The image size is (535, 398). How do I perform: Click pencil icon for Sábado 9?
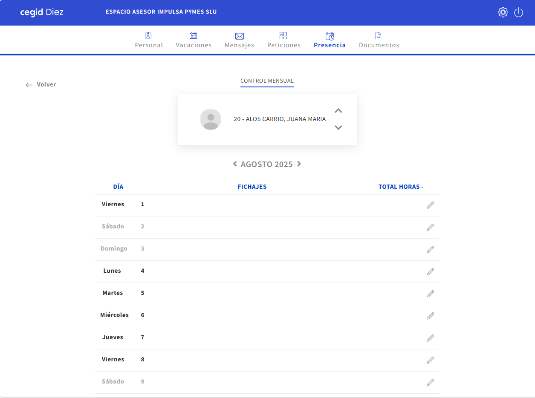click(x=431, y=382)
